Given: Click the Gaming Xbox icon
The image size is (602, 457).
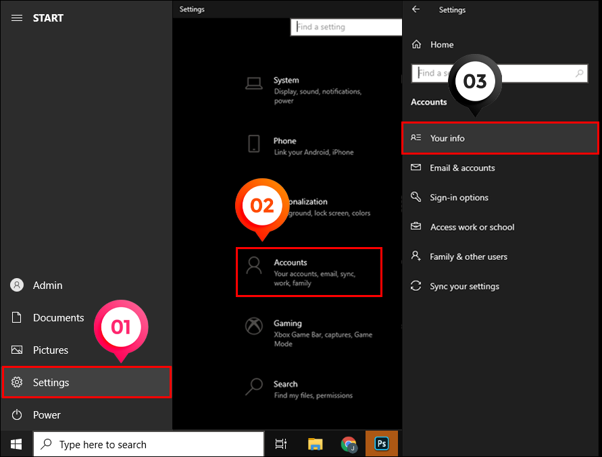Looking at the screenshot, I should (254, 326).
